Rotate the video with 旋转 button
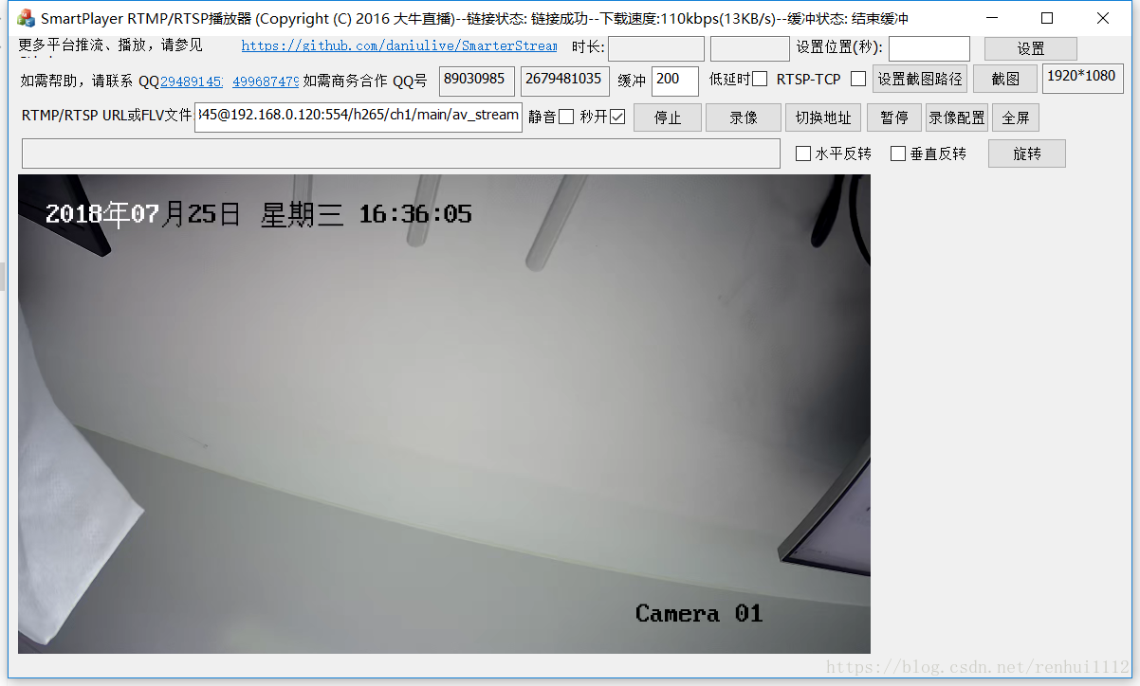Viewport: 1140px width, 686px height. pyautogui.click(x=1027, y=153)
